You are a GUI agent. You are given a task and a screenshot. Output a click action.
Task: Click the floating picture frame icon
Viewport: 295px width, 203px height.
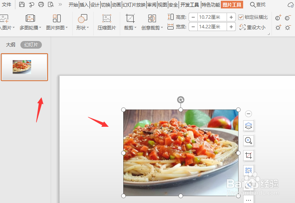[x=249, y=170]
